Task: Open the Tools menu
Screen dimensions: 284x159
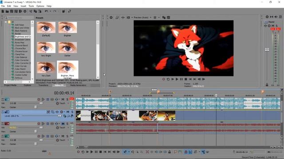Action: [x=31, y=6]
